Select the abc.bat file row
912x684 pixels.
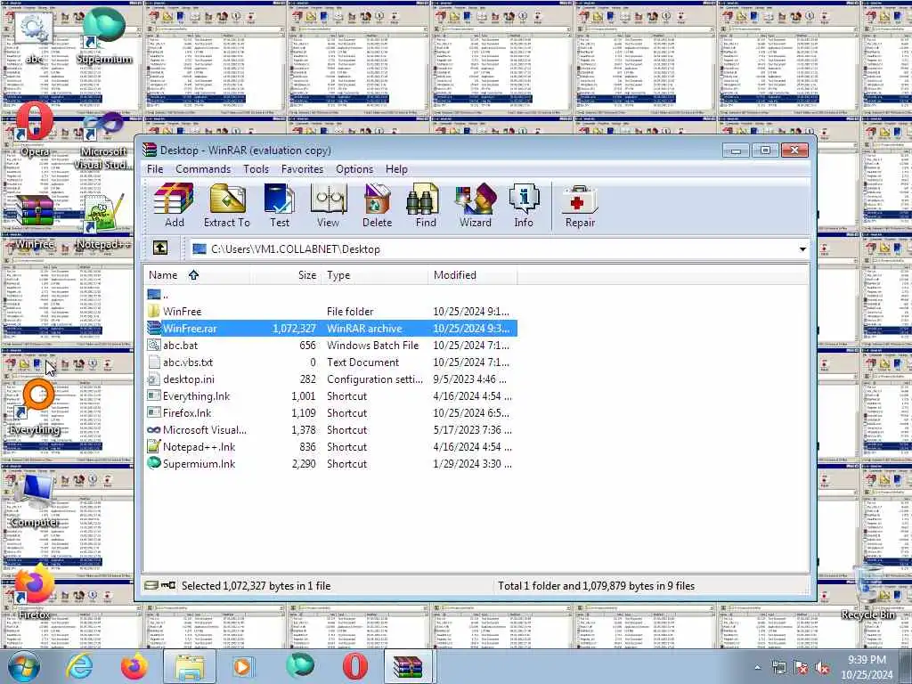coord(330,345)
